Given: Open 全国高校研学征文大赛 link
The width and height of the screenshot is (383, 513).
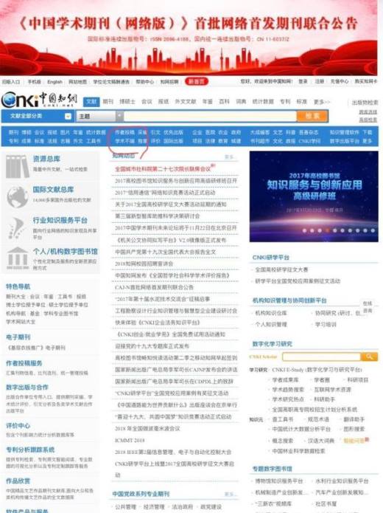Looking at the screenshot, I should pos(281,269).
